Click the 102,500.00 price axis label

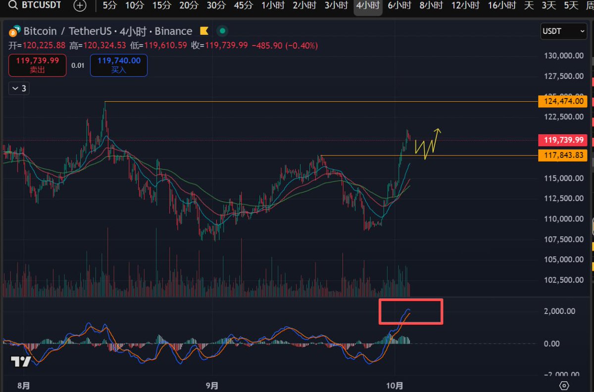[563, 280]
